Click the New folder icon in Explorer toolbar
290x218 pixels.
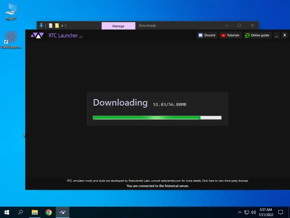pyautogui.click(x=57, y=25)
